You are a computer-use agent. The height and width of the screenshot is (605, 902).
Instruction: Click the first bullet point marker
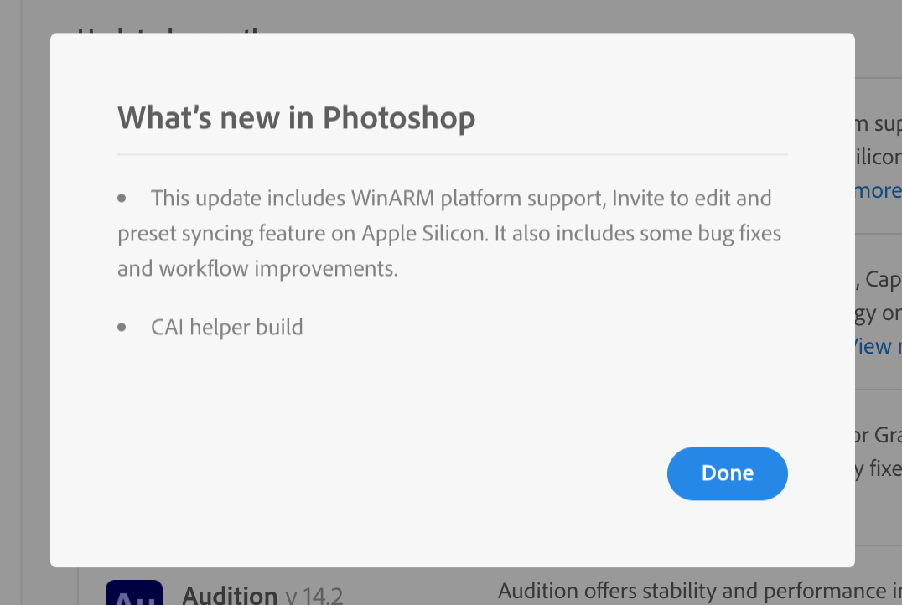(122, 199)
